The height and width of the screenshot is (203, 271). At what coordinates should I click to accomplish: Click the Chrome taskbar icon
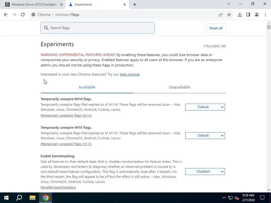coord(46,198)
